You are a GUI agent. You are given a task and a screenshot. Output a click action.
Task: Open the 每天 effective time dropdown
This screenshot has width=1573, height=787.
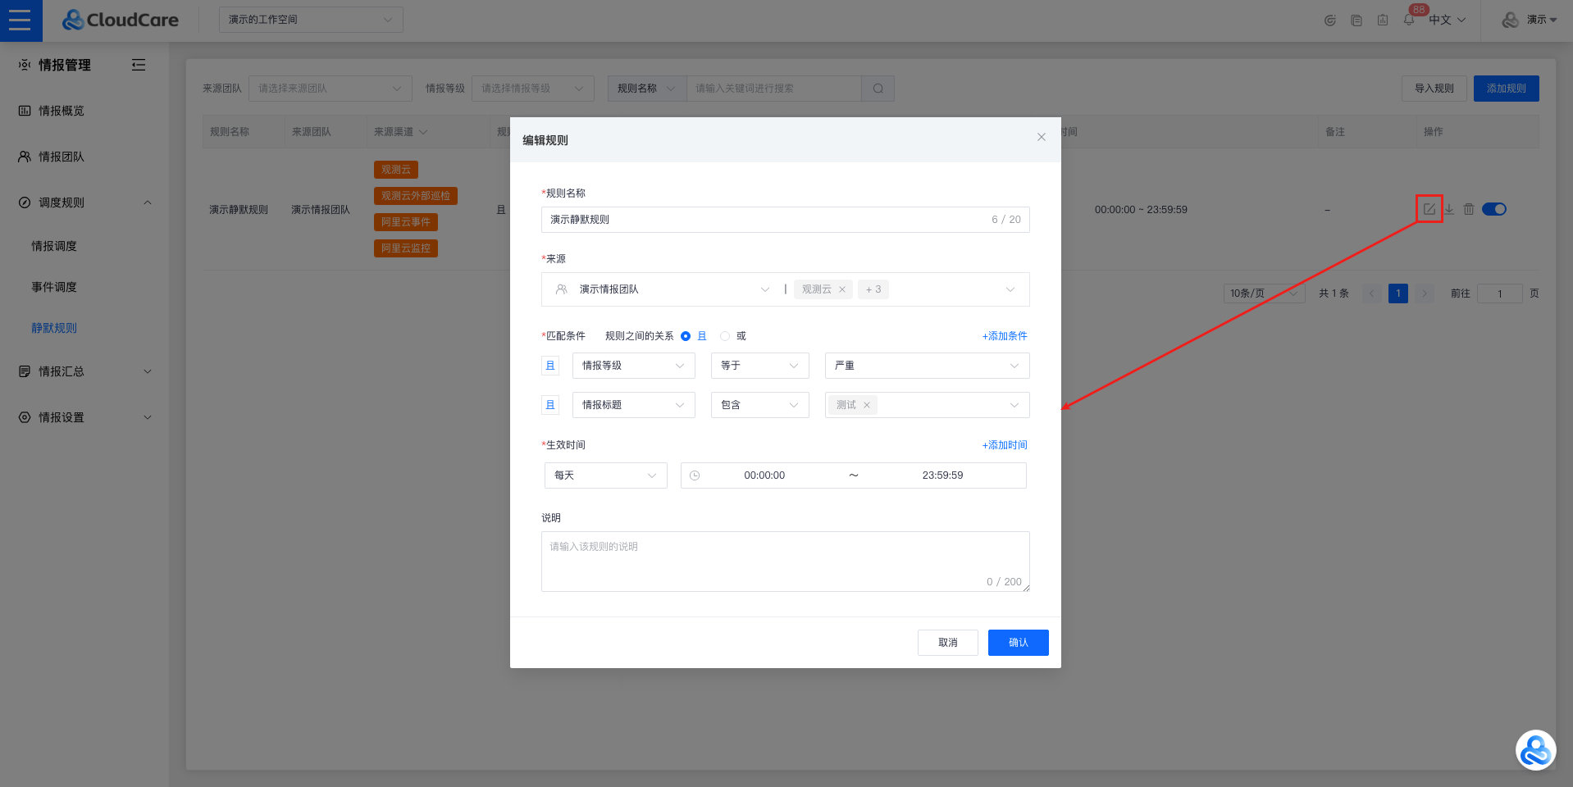605,475
